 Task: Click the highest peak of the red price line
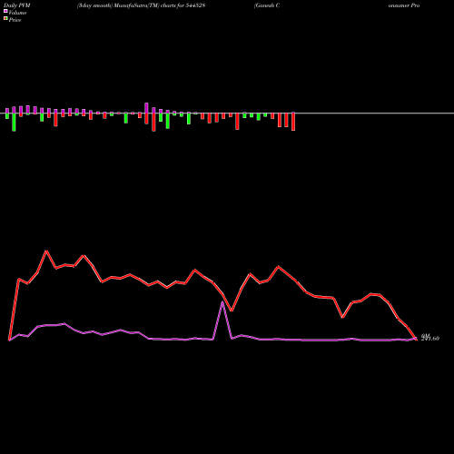click(x=46, y=252)
